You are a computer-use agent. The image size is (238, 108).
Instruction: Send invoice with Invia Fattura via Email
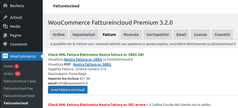[x=68, y=90]
